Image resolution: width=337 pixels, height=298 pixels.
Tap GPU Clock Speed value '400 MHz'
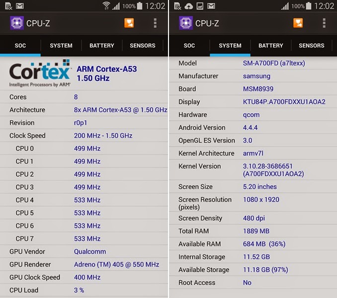pyautogui.click(x=87, y=277)
